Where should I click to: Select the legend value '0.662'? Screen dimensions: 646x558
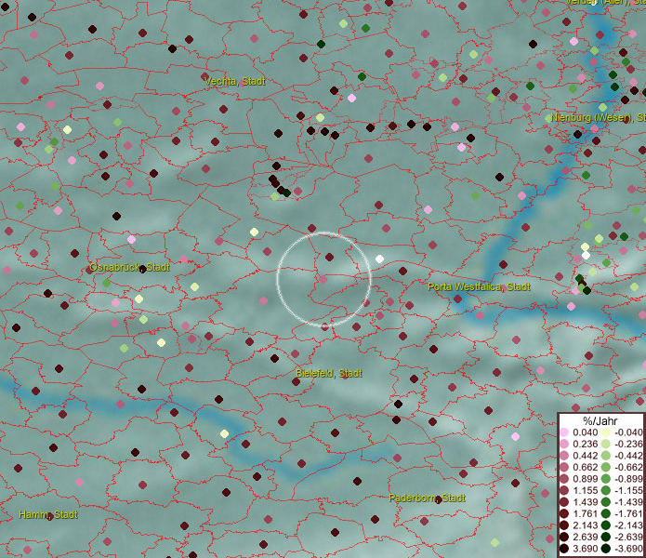tap(585, 468)
